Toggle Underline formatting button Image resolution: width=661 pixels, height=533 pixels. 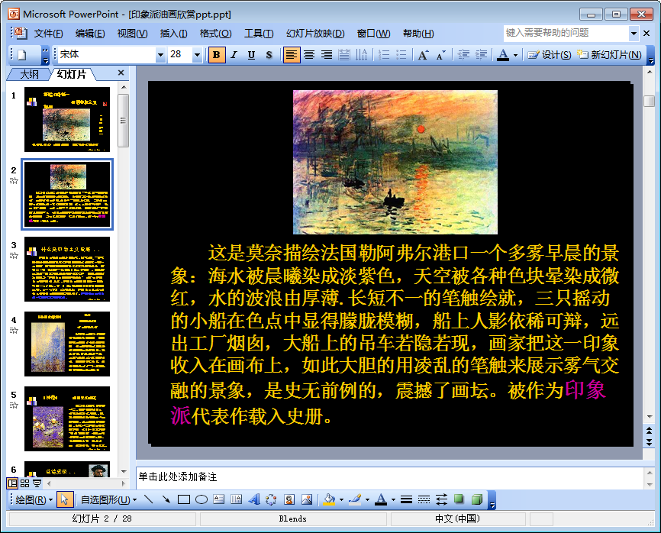coord(251,55)
